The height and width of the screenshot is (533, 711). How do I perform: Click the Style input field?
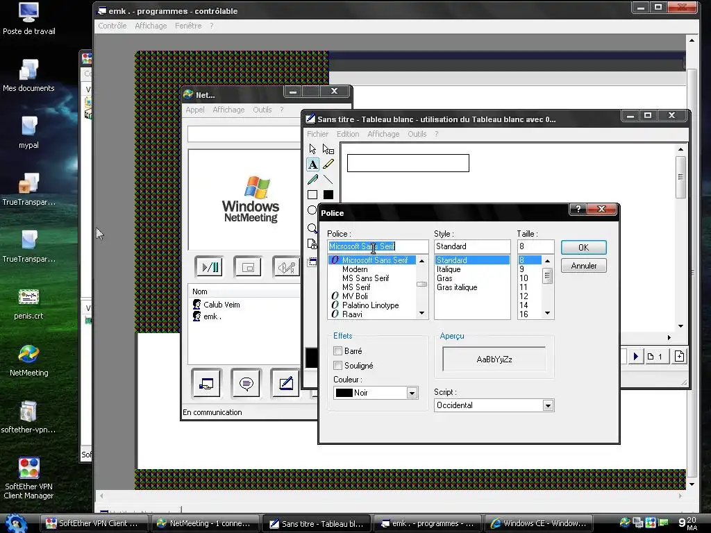(x=472, y=246)
